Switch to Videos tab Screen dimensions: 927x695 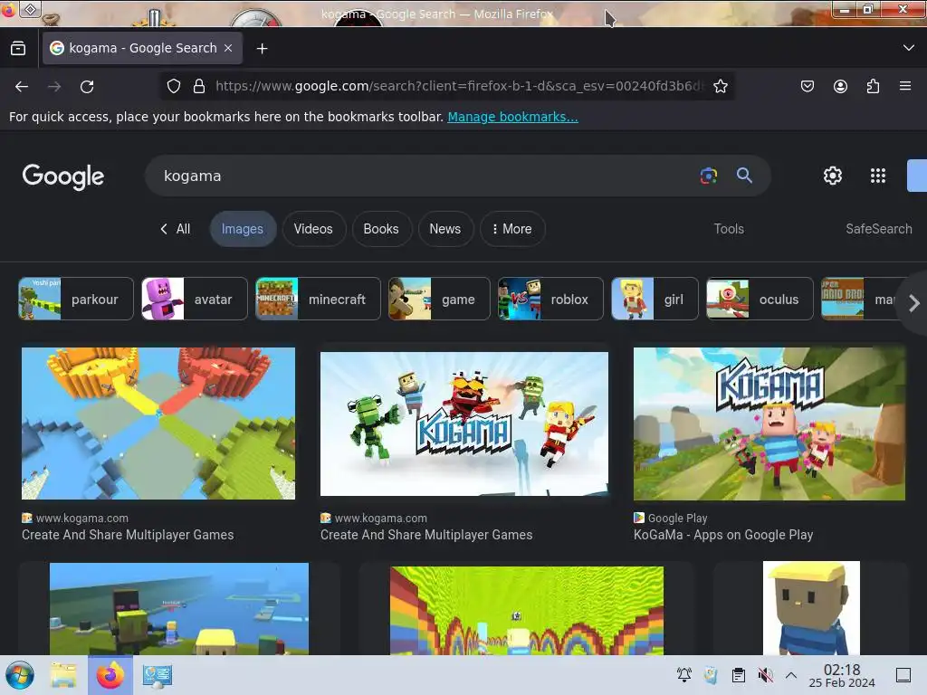(313, 229)
